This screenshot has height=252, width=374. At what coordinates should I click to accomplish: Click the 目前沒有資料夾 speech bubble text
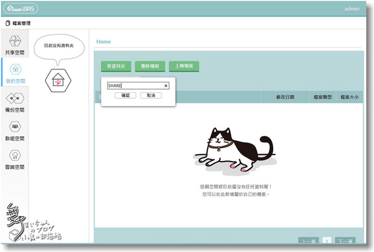coord(59,46)
